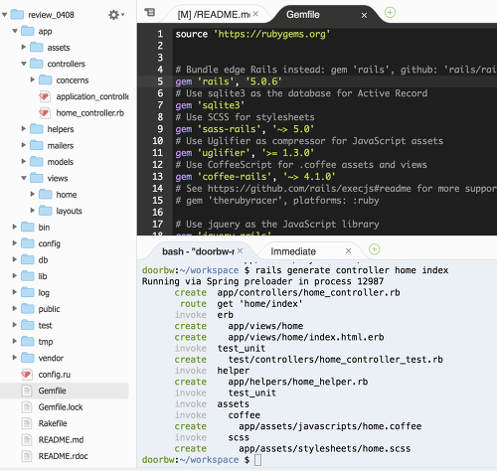This screenshot has height=471, width=497.
Task: Click line number 13 in the gutter
Action: coord(158,177)
